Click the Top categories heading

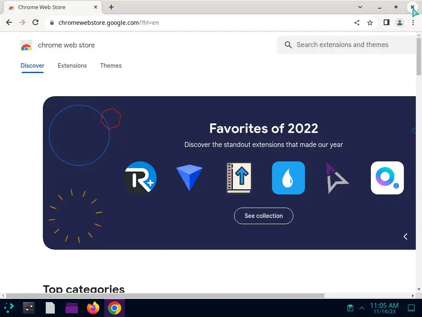pyautogui.click(x=84, y=289)
